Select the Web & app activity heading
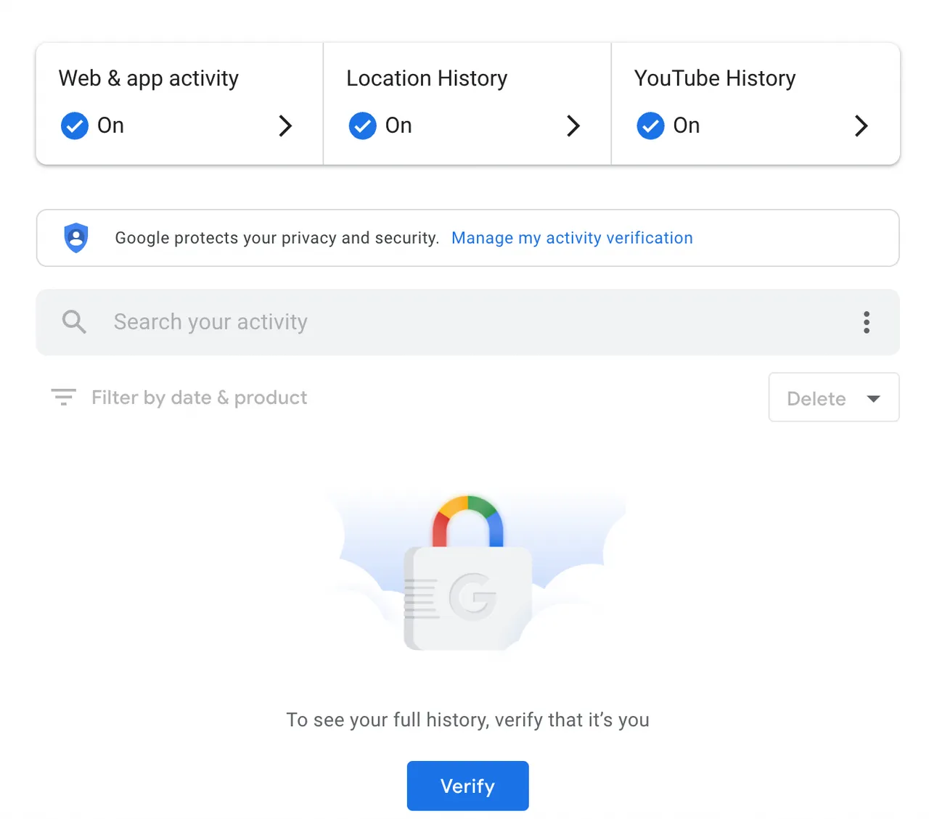 (149, 78)
